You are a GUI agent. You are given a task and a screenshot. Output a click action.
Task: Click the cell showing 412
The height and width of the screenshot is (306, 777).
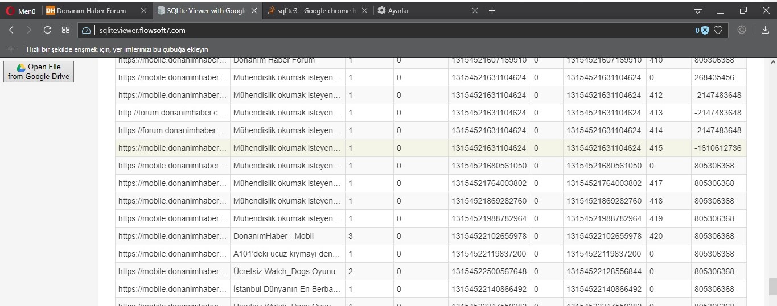pos(668,95)
